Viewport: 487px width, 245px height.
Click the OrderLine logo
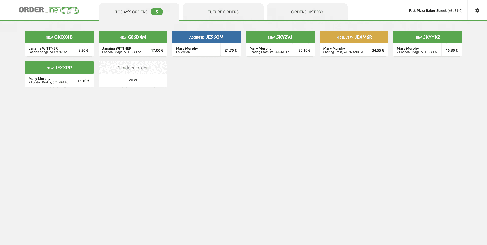click(49, 10)
